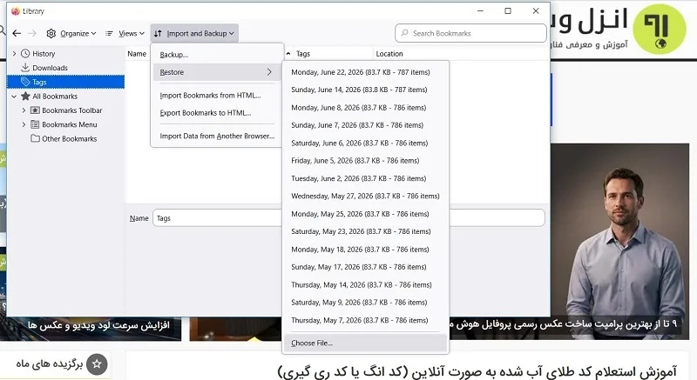Select the Tags sidebar item
The height and width of the screenshot is (380, 697).
[x=66, y=82]
